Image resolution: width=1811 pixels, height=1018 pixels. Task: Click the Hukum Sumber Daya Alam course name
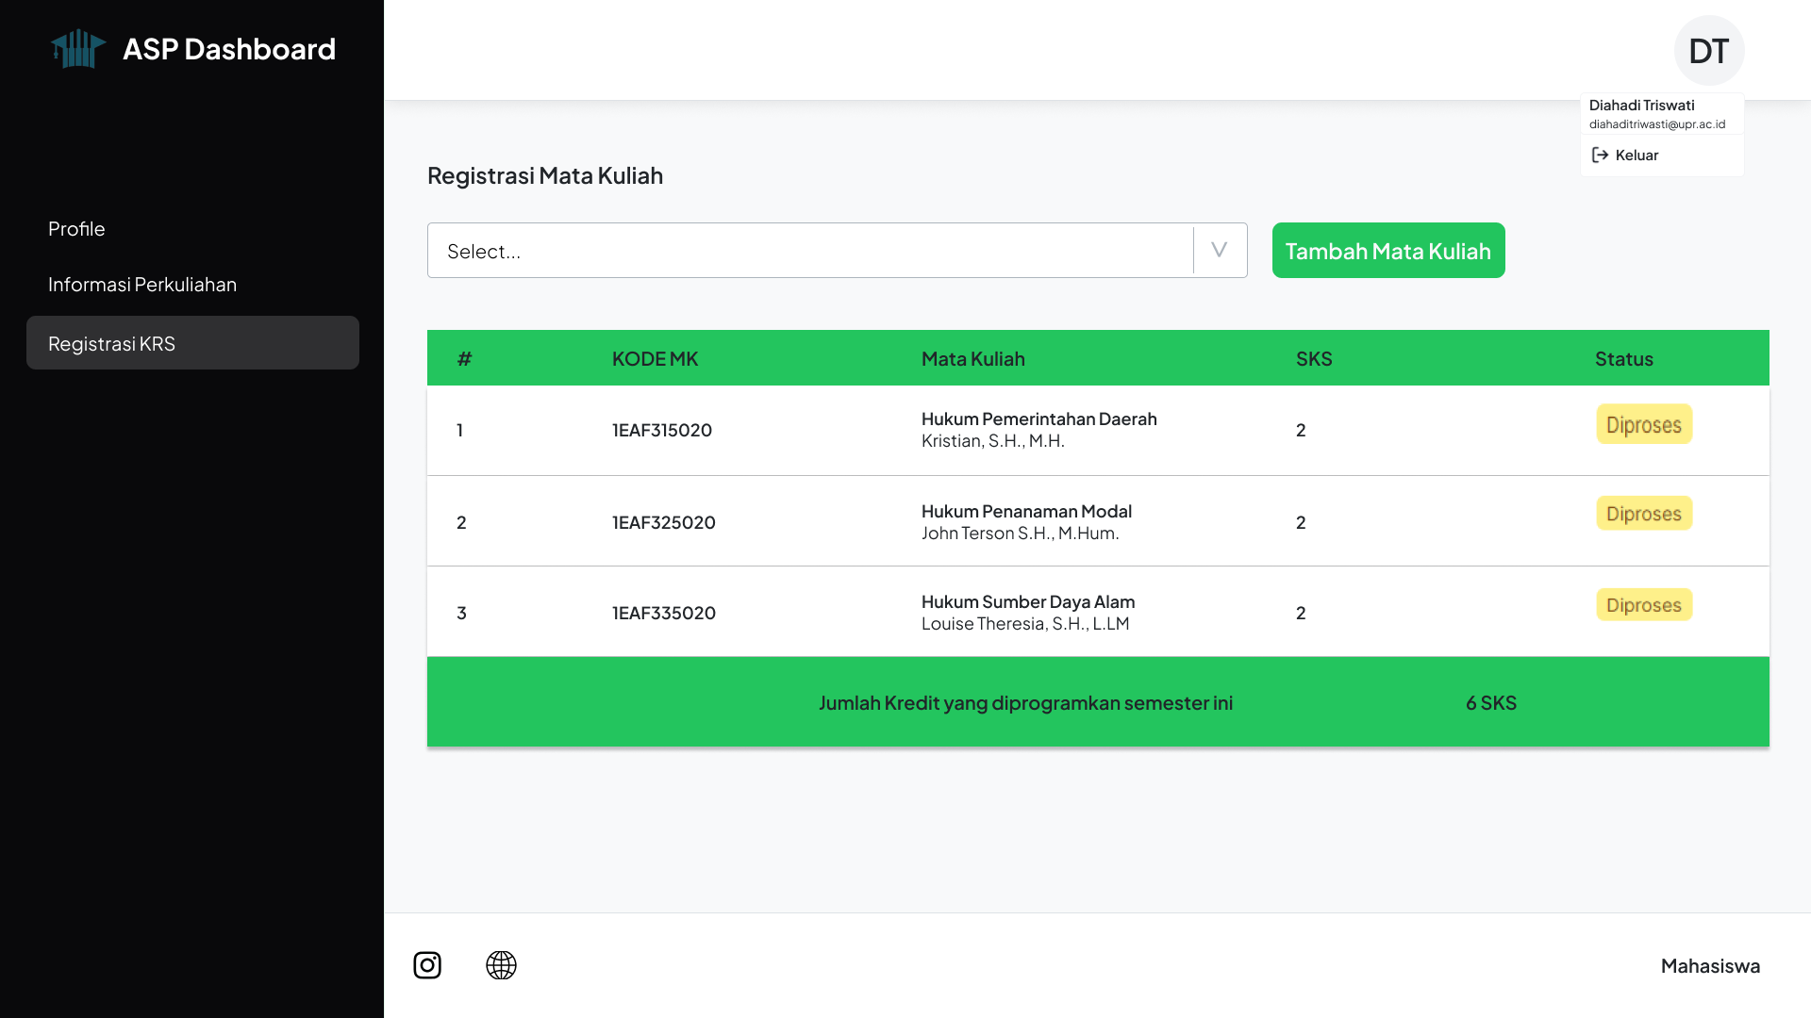coord(1027,602)
